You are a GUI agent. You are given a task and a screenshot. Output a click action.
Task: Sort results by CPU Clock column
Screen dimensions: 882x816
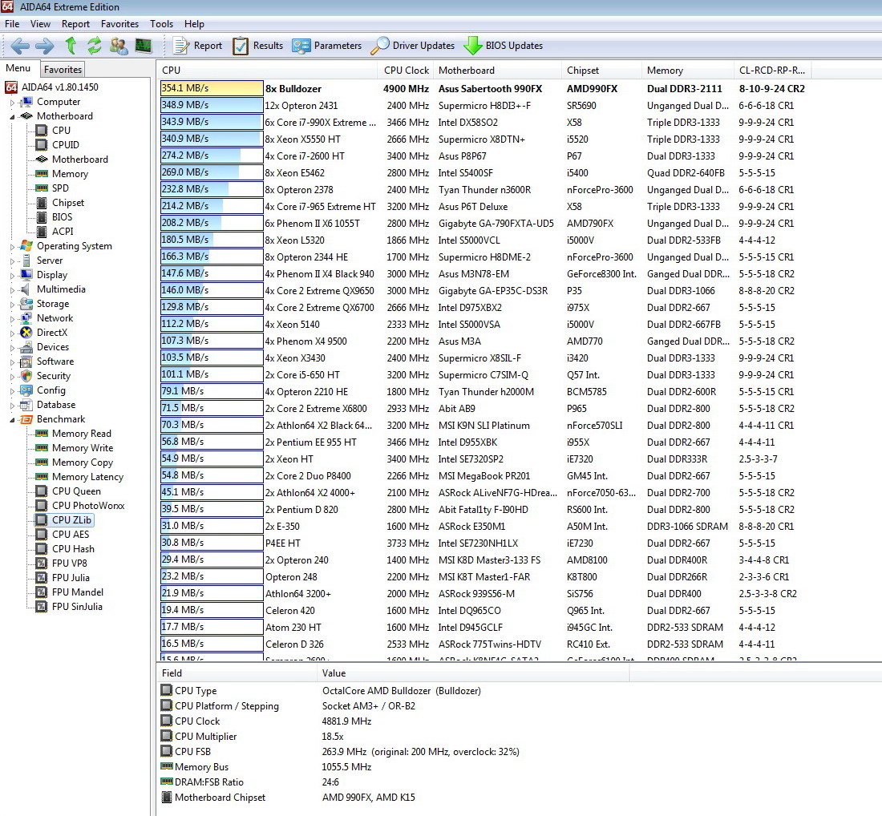407,71
